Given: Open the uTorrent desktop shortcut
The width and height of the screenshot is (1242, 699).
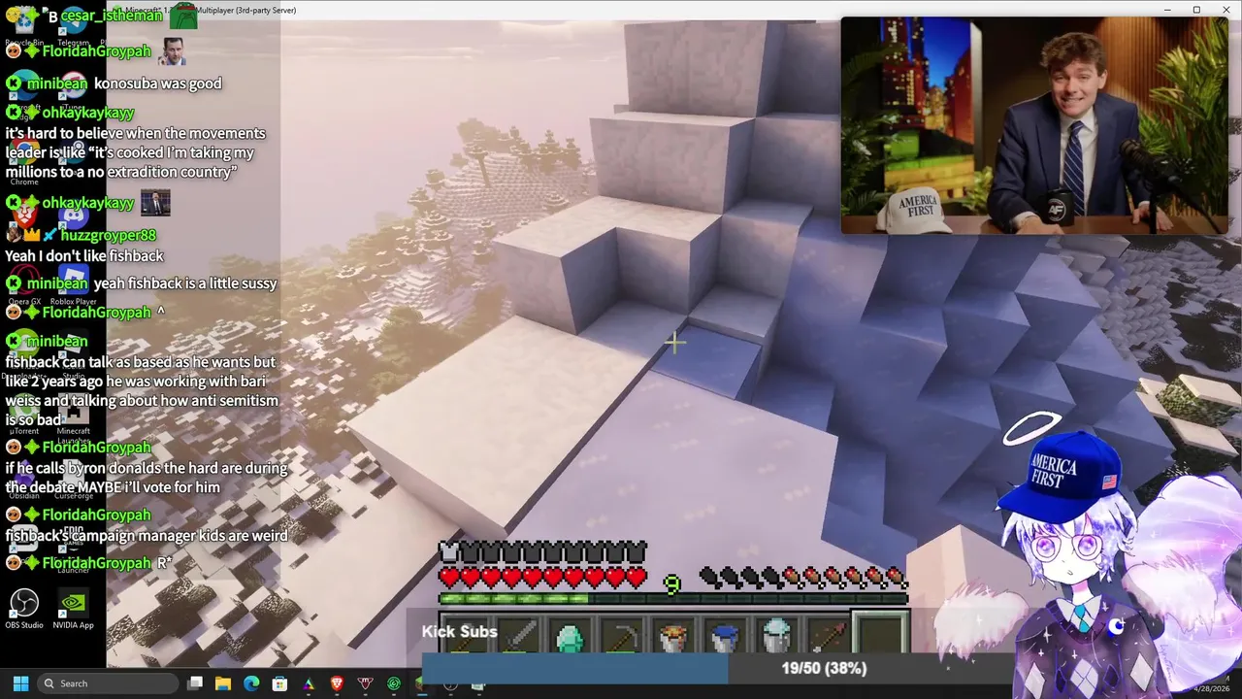Looking at the screenshot, I should pos(23,416).
